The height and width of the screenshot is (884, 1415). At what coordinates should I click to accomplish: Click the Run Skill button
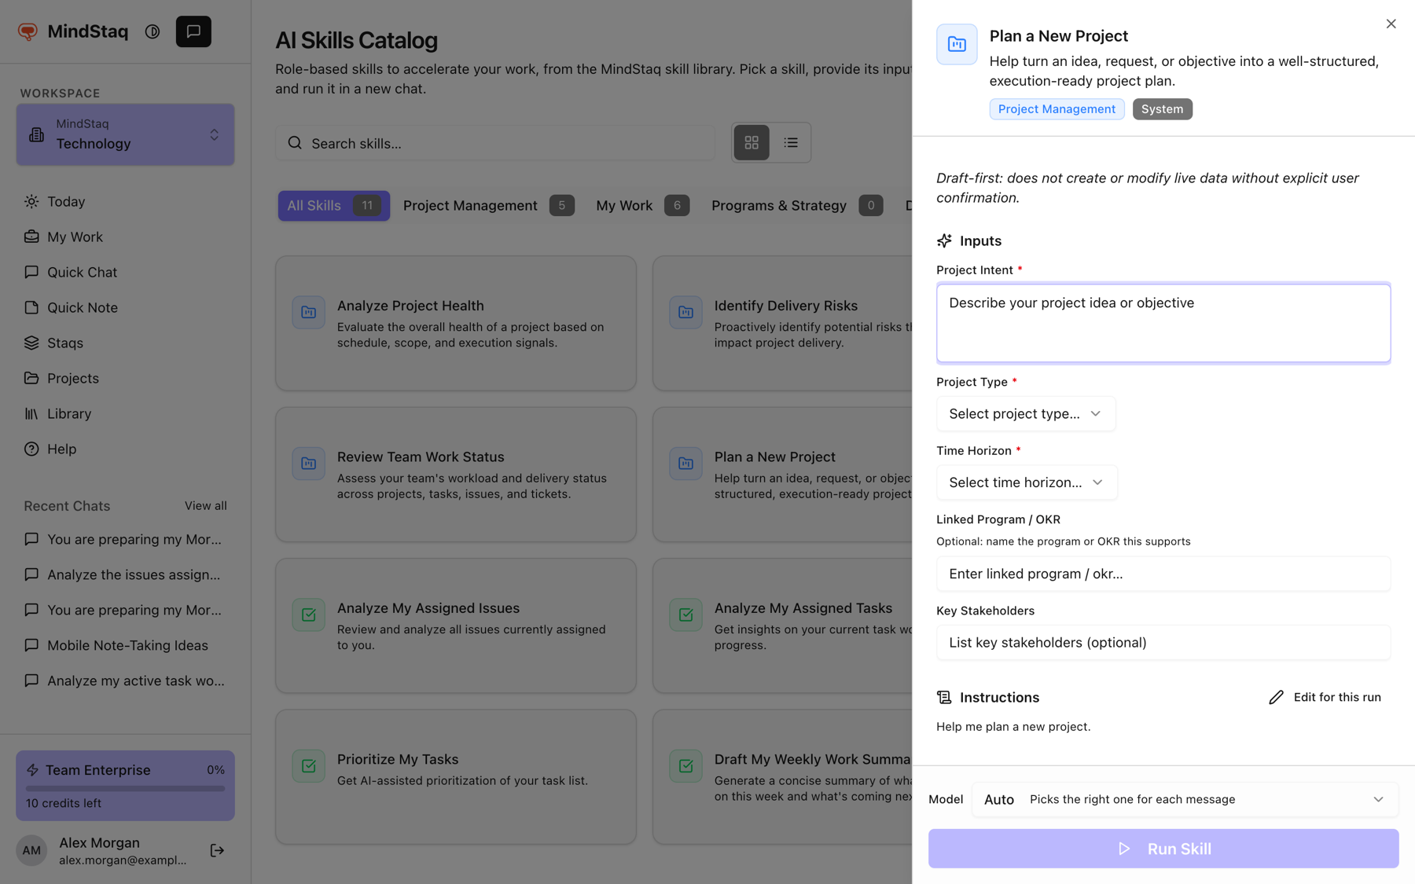pos(1163,849)
